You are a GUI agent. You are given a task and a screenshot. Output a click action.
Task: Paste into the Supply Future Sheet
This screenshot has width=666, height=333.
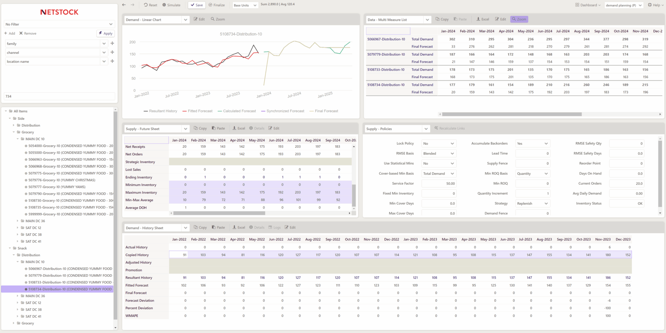pyautogui.click(x=218, y=128)
